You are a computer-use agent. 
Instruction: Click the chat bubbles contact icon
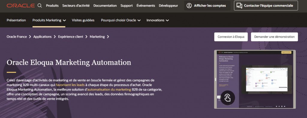click(x=239, y=6)
